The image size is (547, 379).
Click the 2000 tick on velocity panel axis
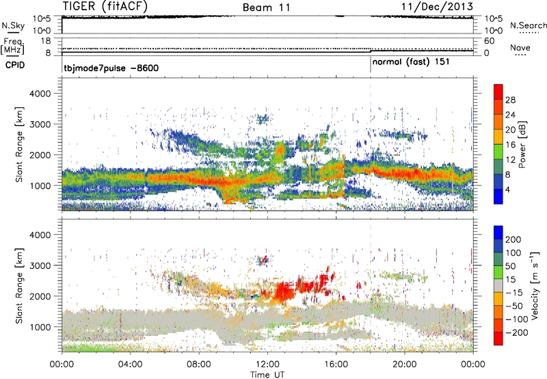pyautogui.click(x=40, y=296)
